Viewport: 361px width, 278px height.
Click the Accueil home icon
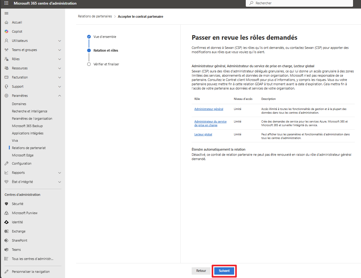click(x=6, y=22)
